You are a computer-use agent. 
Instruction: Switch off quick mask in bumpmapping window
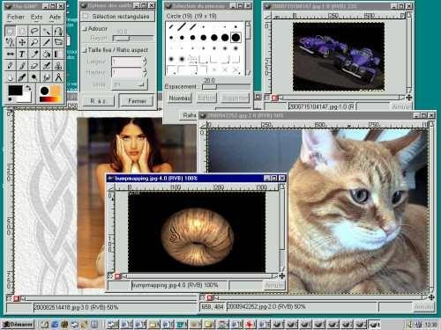tap(110, 276)
